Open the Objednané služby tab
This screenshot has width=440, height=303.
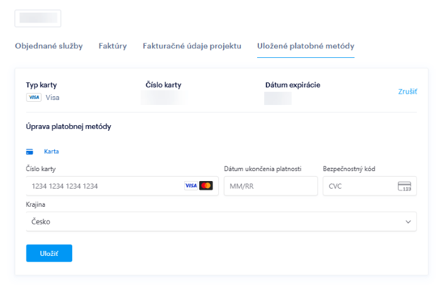(49, 46)
